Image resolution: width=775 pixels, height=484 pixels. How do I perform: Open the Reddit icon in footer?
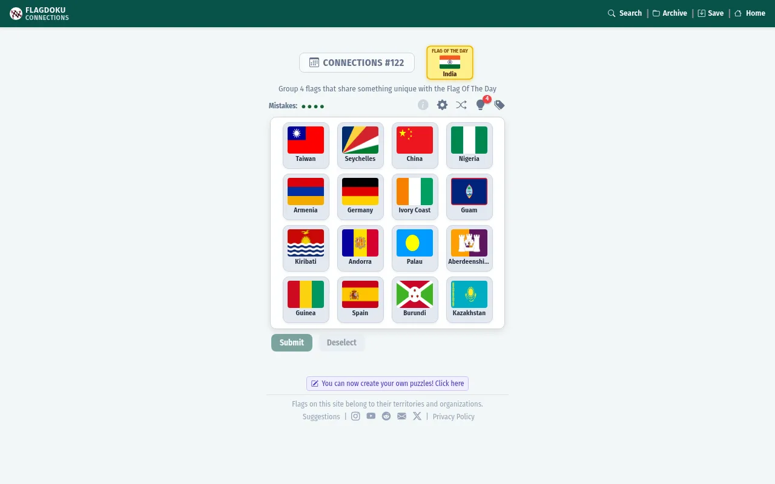tap(386, 416)
